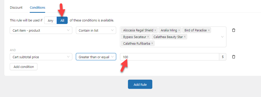
Task: Remove Calathea Rufibarba tag
Action: [x=152, y=43]
